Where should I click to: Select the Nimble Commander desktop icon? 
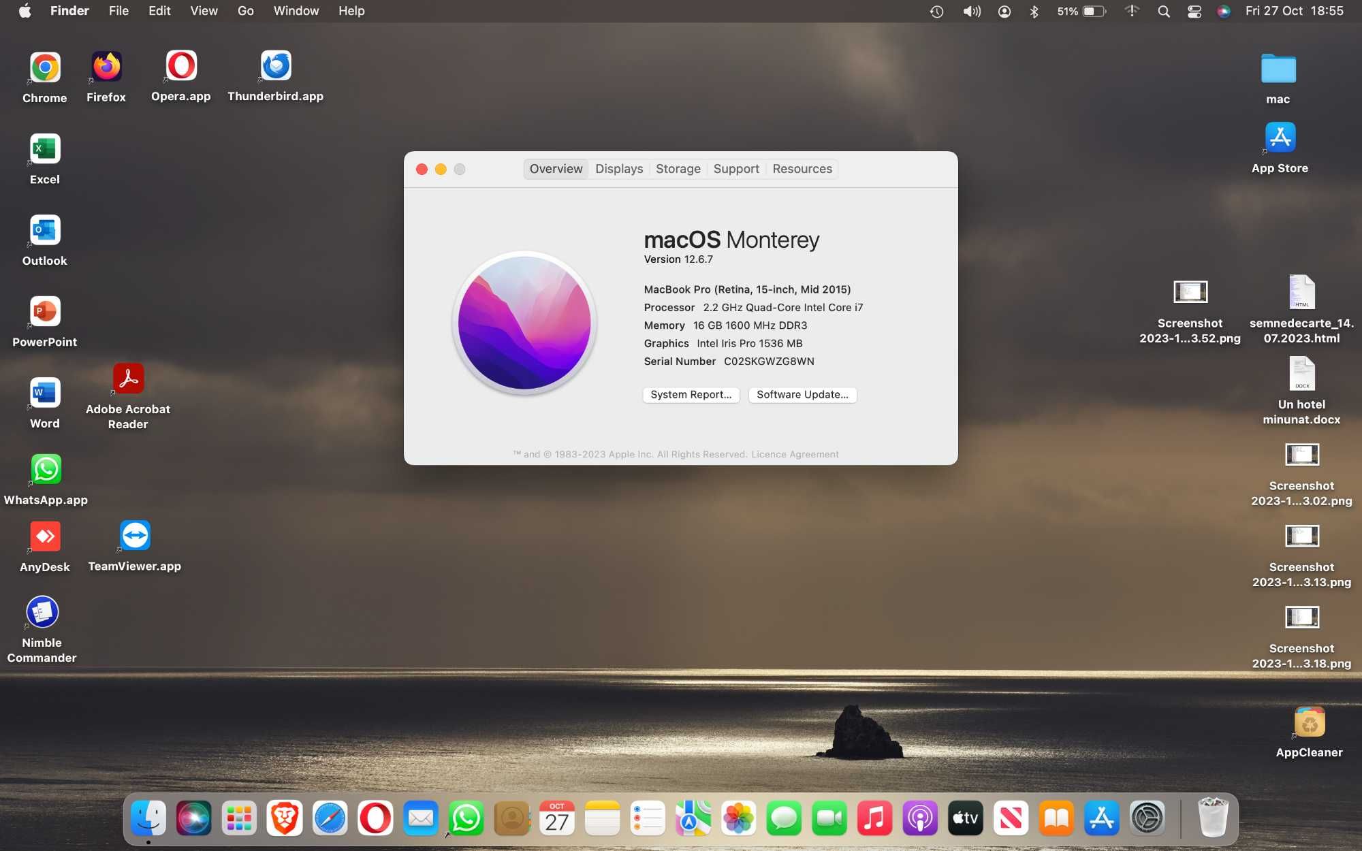coord(42,612)
